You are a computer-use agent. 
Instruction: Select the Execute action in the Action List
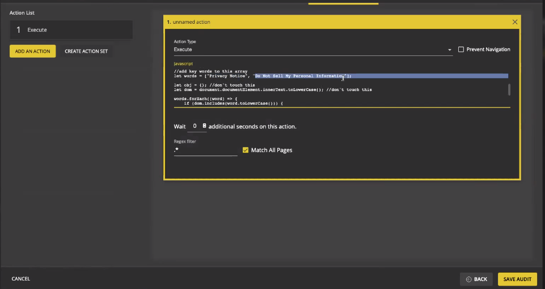click(x=71, y=30)
